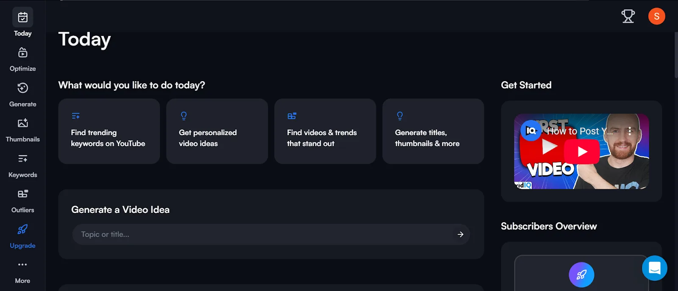Click the Upgrade rocket icon in sidebar
678x291 pixels.
pos(23,229)
